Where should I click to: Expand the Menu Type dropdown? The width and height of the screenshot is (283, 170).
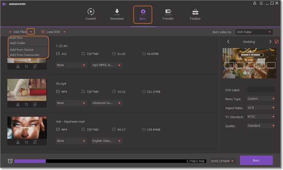[261, 99]
